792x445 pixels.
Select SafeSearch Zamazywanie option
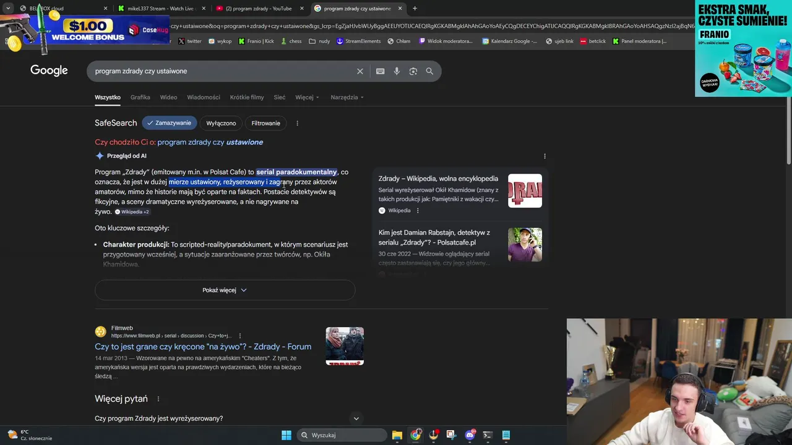[x=170, y=123]
